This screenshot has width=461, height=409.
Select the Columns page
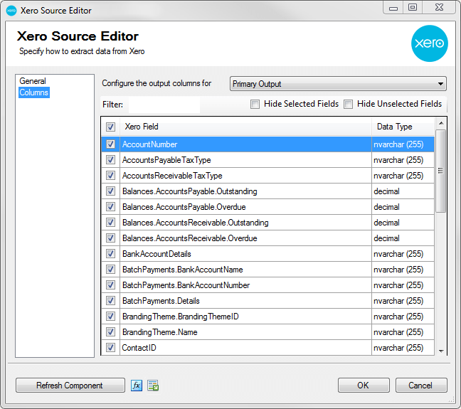pyautogui.click(x=34, y=92)
